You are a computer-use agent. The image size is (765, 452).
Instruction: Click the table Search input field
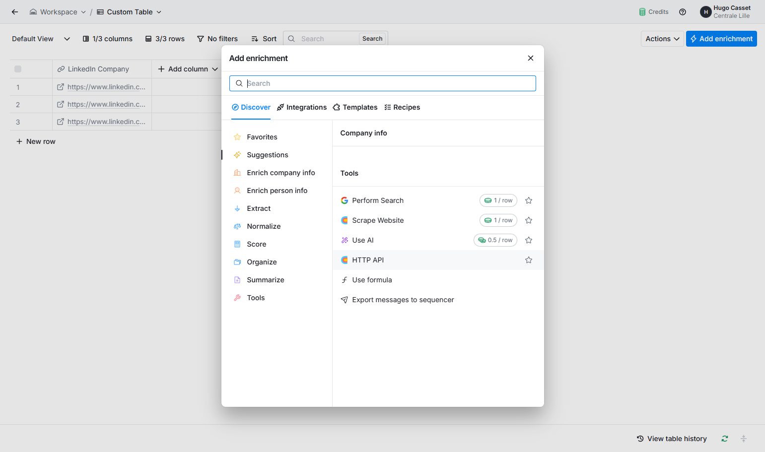point(328,39)
